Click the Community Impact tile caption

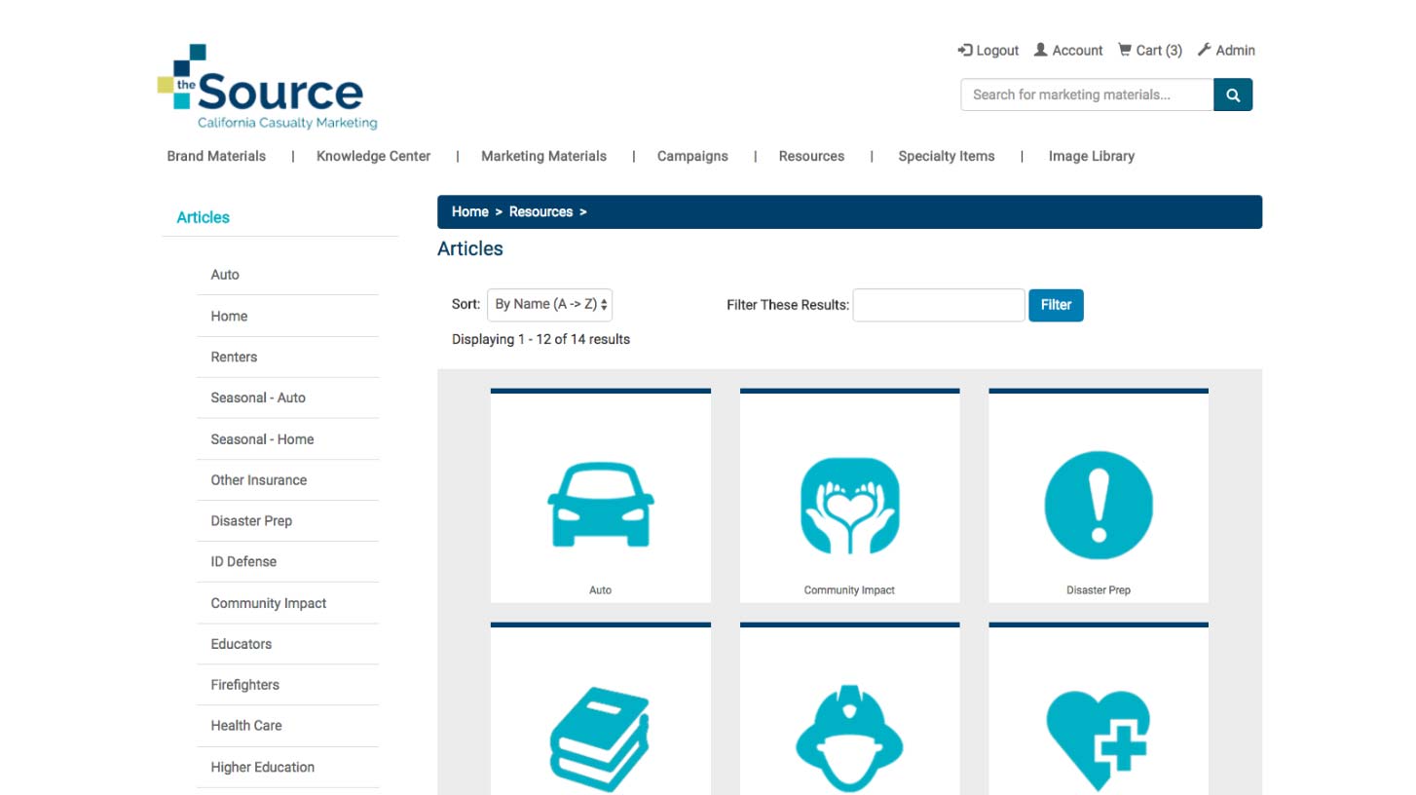point(849,590)
